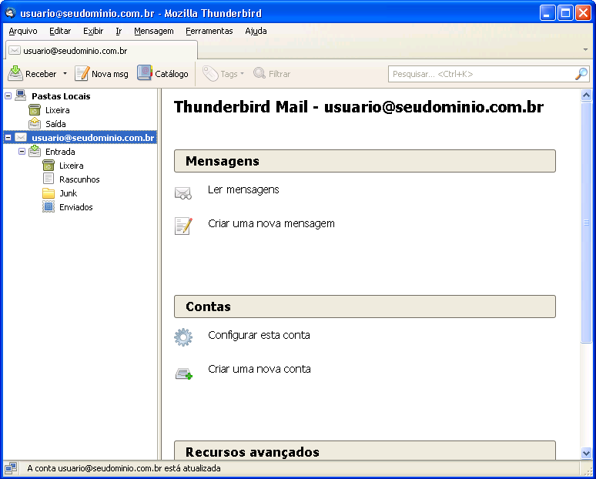Select the Enviados folder
Viewport: 596px width, 479px height.
[x=75, y=207]
